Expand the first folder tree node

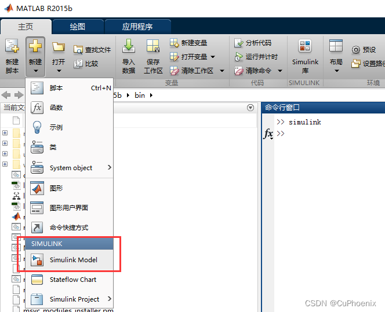point(5,133)
